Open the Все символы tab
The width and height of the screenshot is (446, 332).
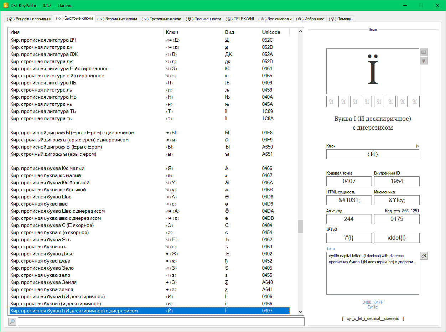[276, 19]
